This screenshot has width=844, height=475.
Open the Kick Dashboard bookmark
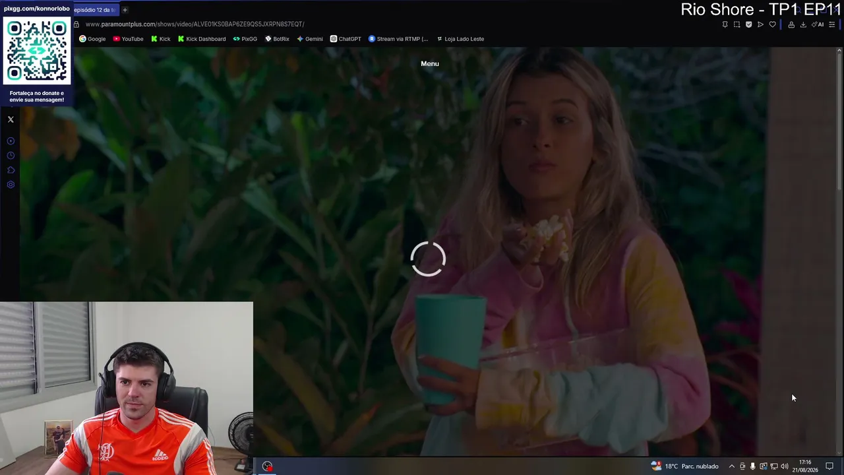[x=202, y=39]
